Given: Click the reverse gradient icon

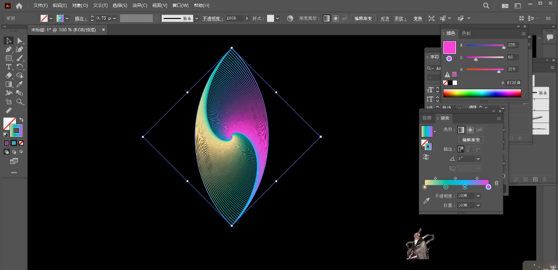Looking at the screenshot, I should click(x=425, y=156).
